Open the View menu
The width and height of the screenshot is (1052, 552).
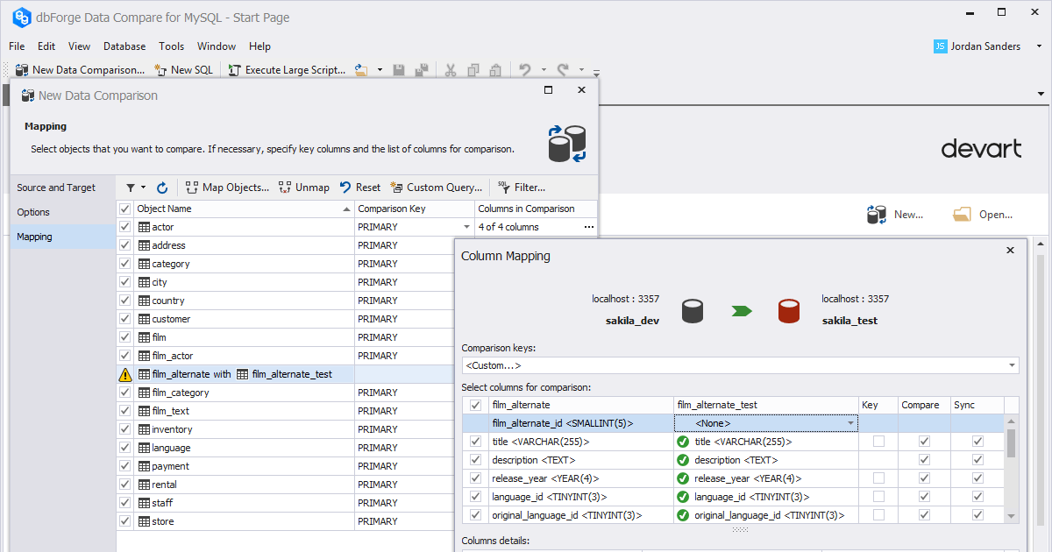[79, 46]
